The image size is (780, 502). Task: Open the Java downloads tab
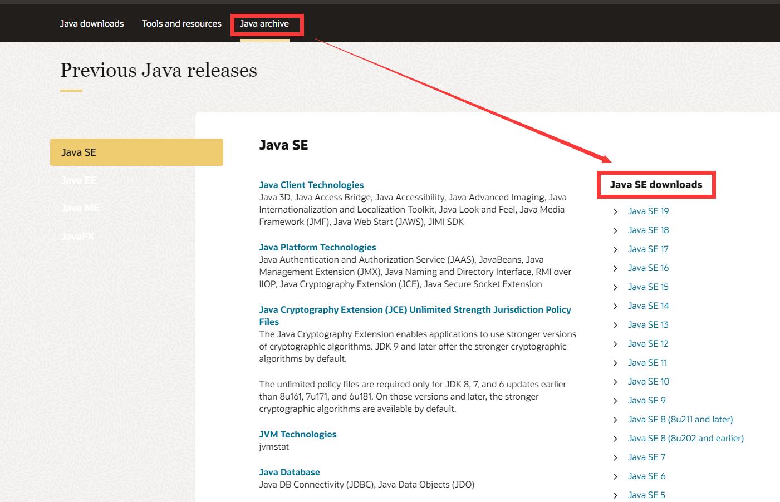(x=92, y=23)
